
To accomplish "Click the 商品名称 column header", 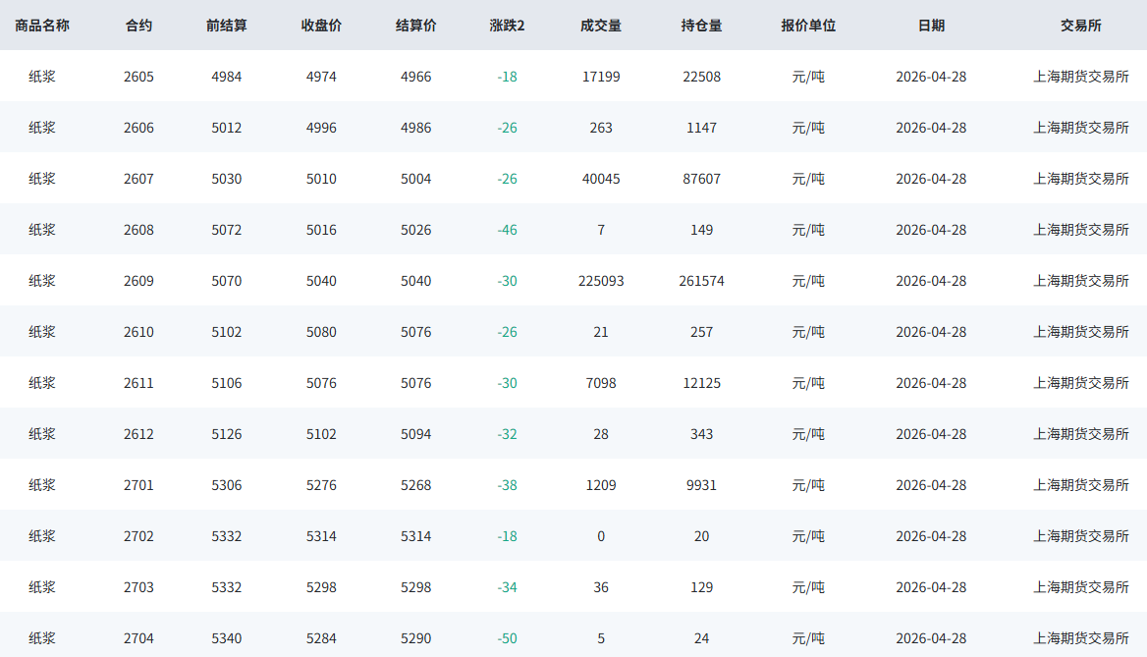I will pyautogui.click(x=42, y=26).
